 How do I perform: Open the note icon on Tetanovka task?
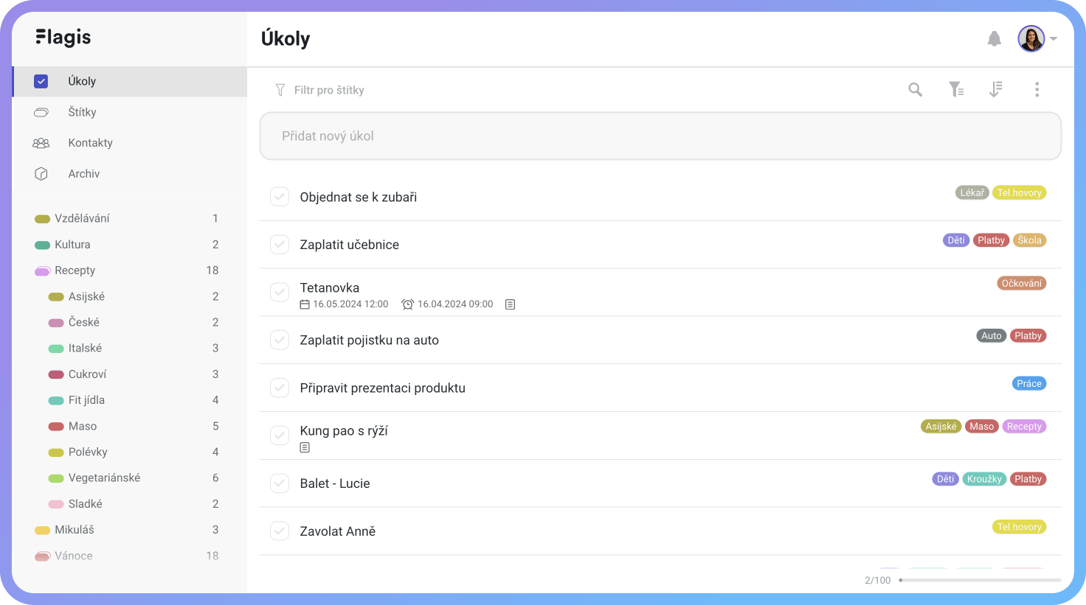coord(510,304)
